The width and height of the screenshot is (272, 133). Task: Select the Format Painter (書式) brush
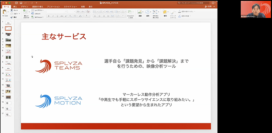[x=12, y=17]
